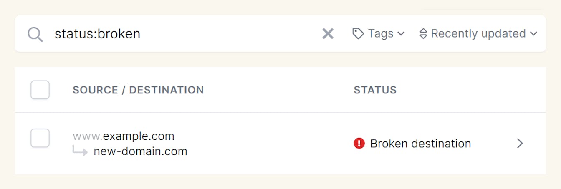Open the www.example.com source link

[x=124, y=136]
